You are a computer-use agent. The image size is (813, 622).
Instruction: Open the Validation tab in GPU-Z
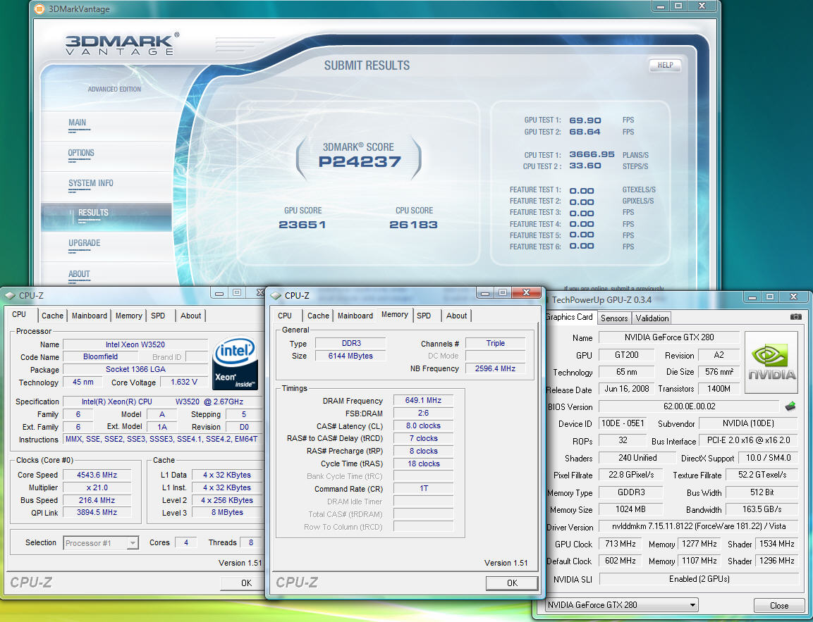(x=652, y=318)
